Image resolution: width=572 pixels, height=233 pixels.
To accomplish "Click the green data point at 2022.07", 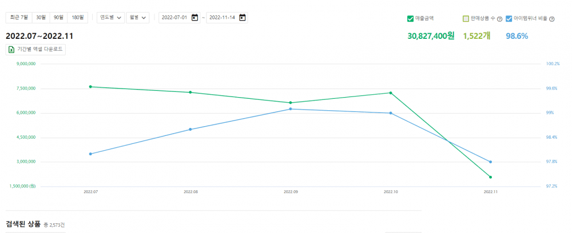I will (x=90, y=87).
